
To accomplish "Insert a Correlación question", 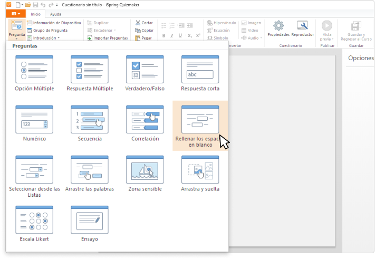I will [145, 123].
